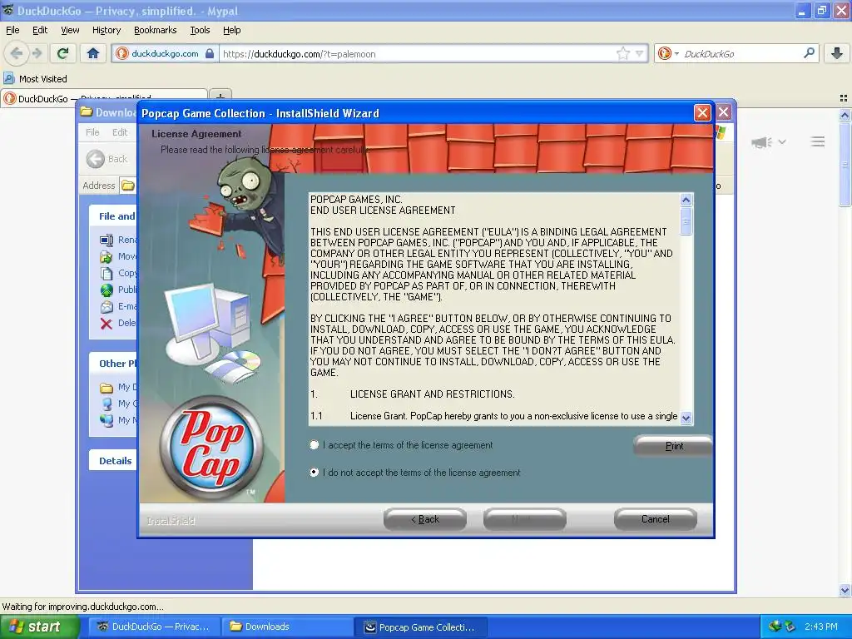The height and width of the screenshot is (639, 852).
Task: Click the red X Delete file icon
Action: coord(106,324)
